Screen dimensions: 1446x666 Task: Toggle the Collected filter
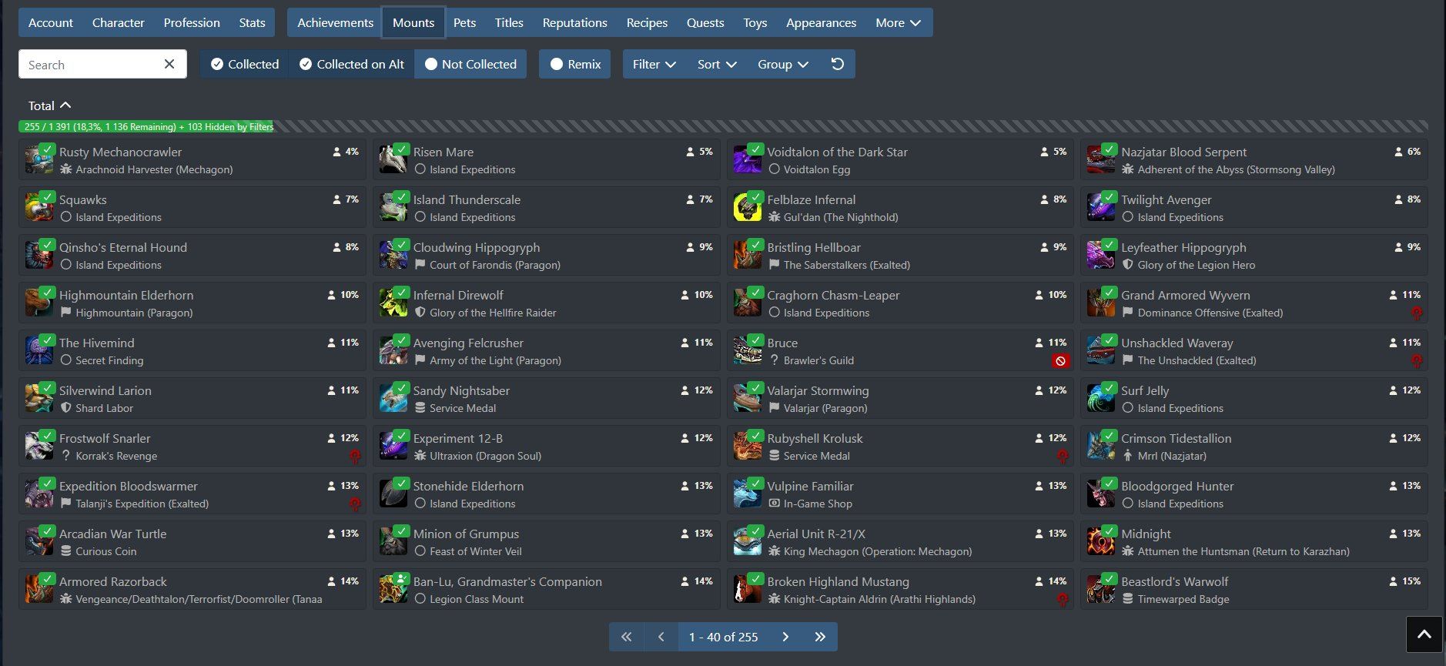(x=245, y=64)
